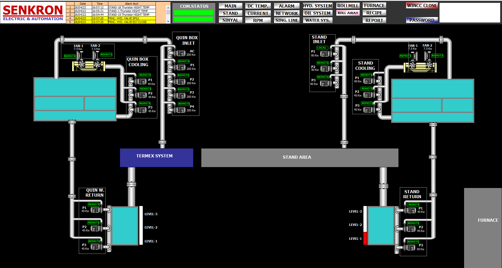Select Quin Box Cooling P1 pump icon
Viewport: 502px width, 268px height.
click(141, 82)
